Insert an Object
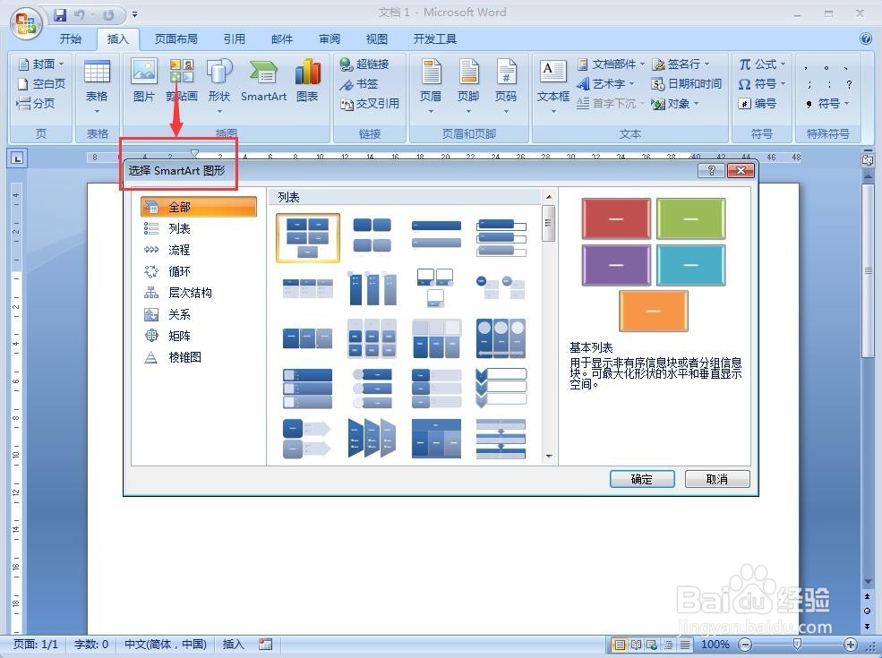Image resolution: width=882 pixels, height=658 pixels. [674, 104]
